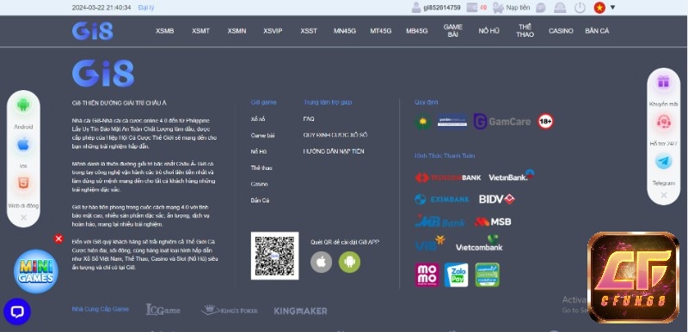Viewport: 688px width, 332px height.
Task: Expand the language flag dropdown arrow
Action: pyautogui.click(x=612, y=7)
